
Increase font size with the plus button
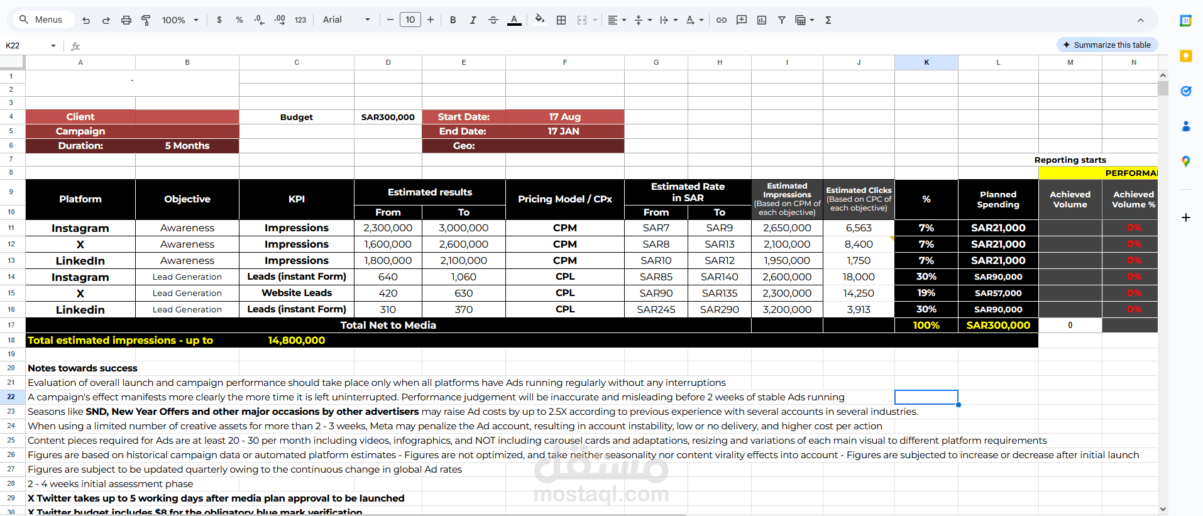coord(431,20)
